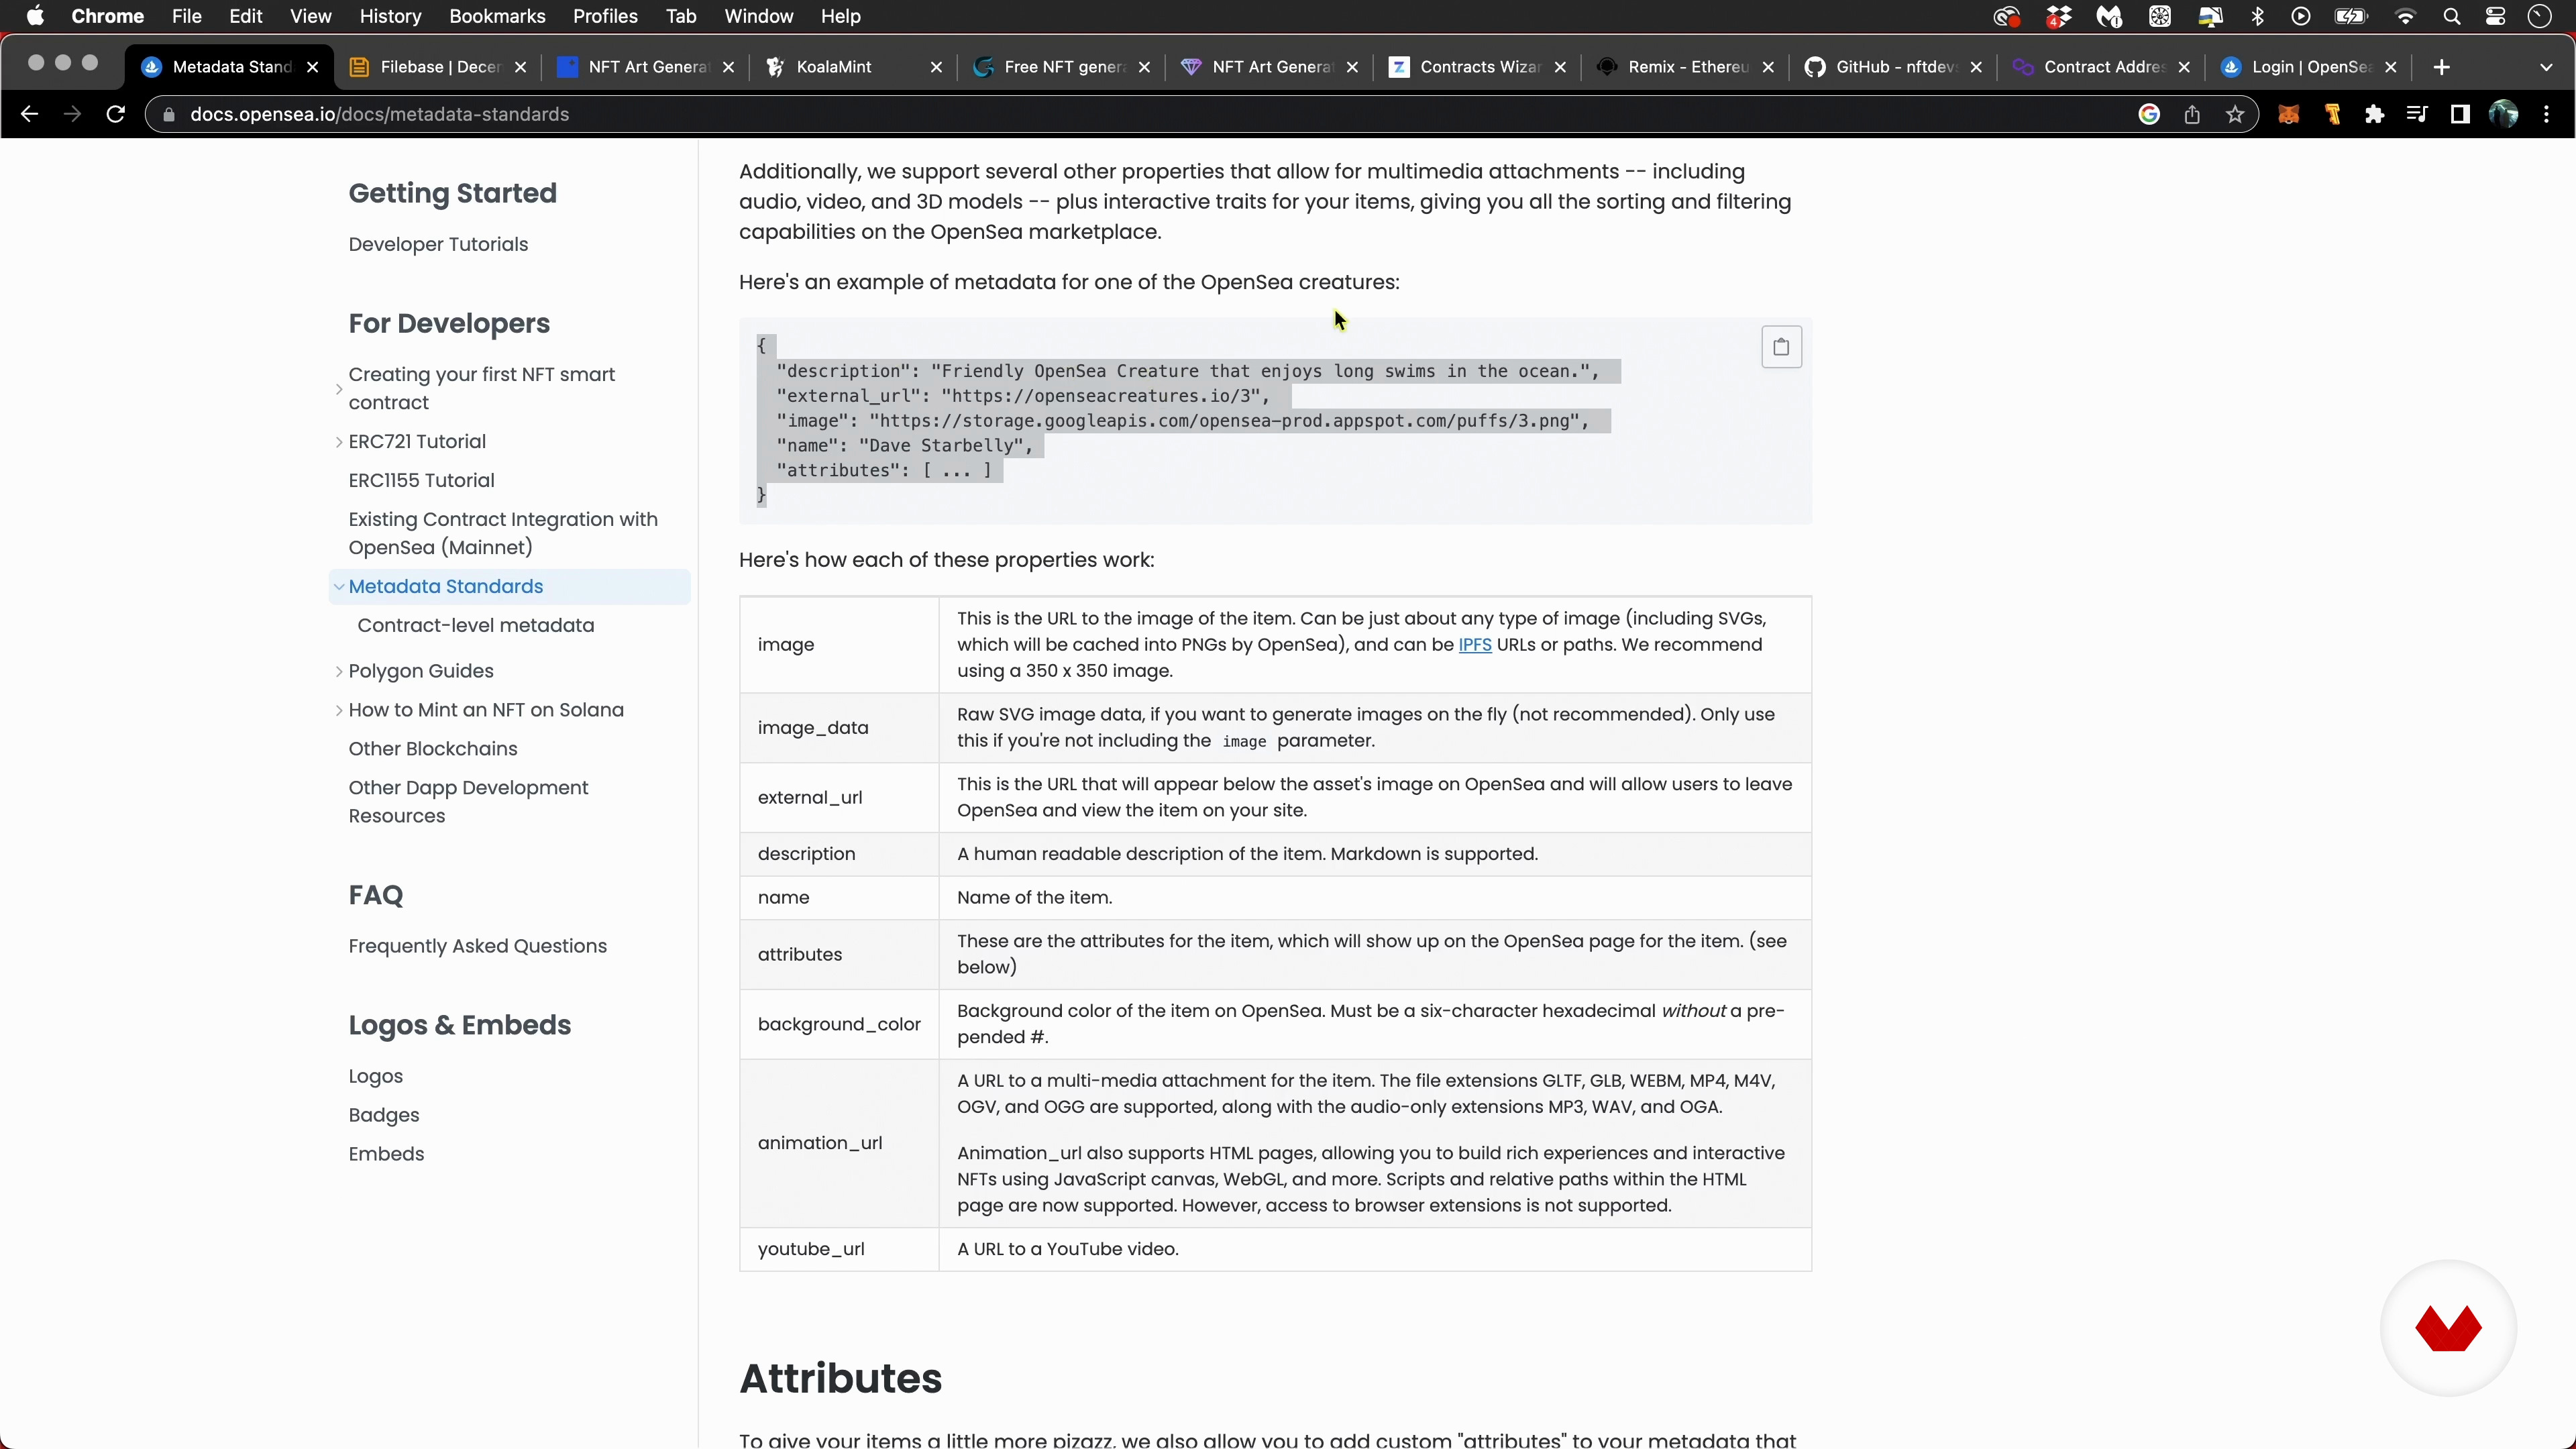2576x1449 pixels.
Task: Open Frequently Asked Questions
Action: point(477,947)
